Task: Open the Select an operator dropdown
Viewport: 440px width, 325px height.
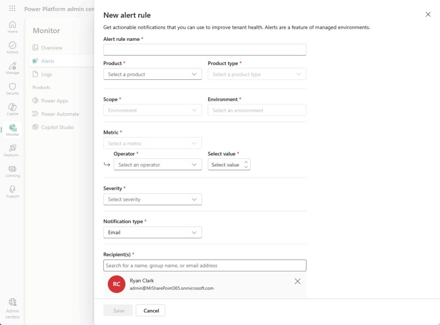Action: (x=157, y=164)
